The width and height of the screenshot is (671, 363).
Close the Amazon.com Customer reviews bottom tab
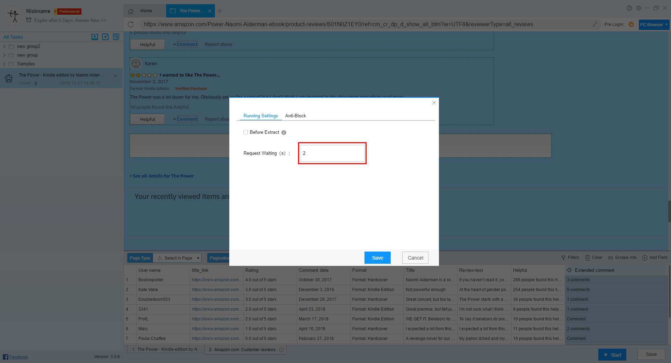(281, 350)
